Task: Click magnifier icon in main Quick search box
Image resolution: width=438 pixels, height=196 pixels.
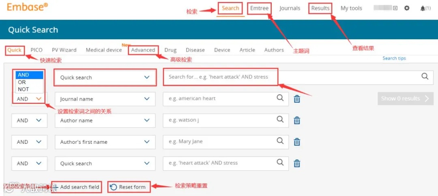Action: tap(425, 77)
